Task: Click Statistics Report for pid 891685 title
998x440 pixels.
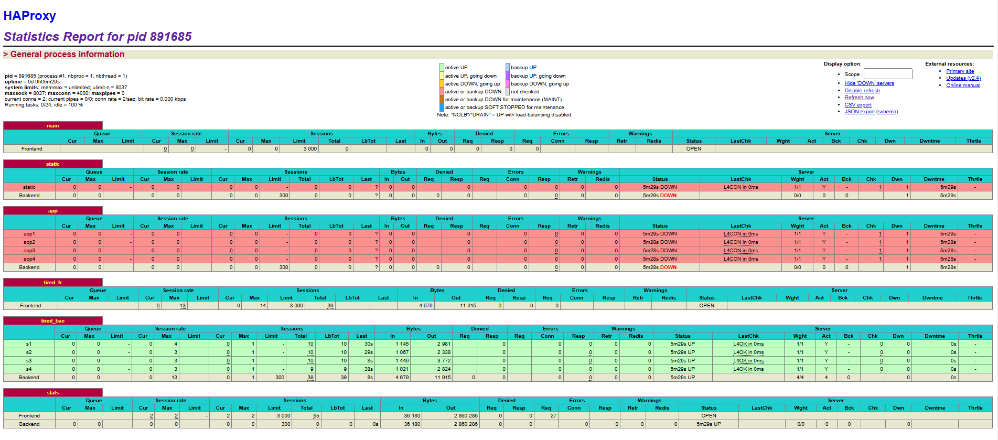Action: [x=98, y=37]
